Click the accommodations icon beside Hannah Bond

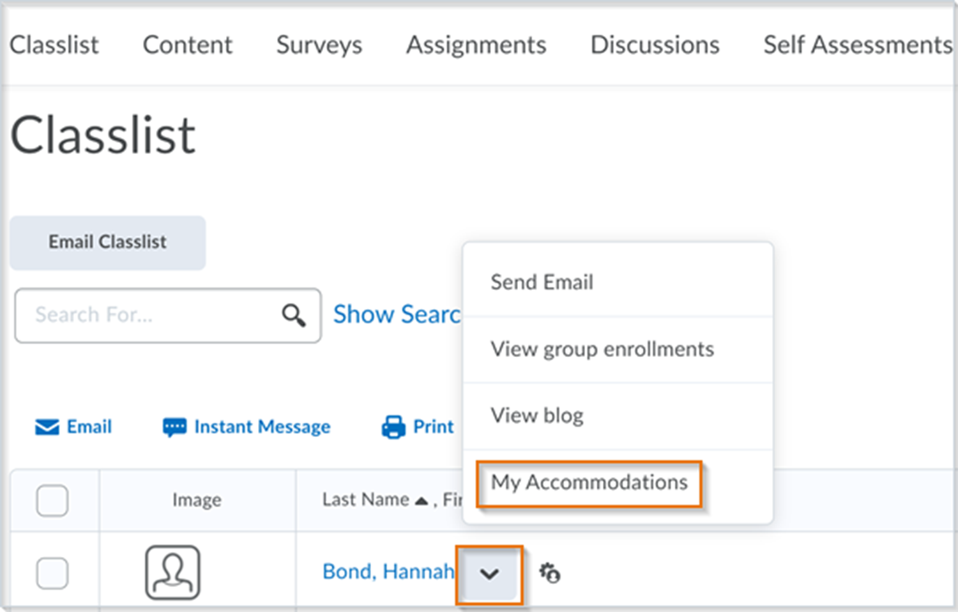[549, 573]
